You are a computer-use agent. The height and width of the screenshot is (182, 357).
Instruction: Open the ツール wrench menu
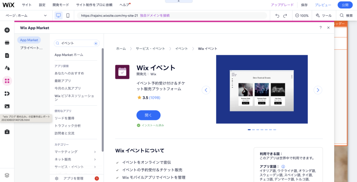tap(324, 15)
